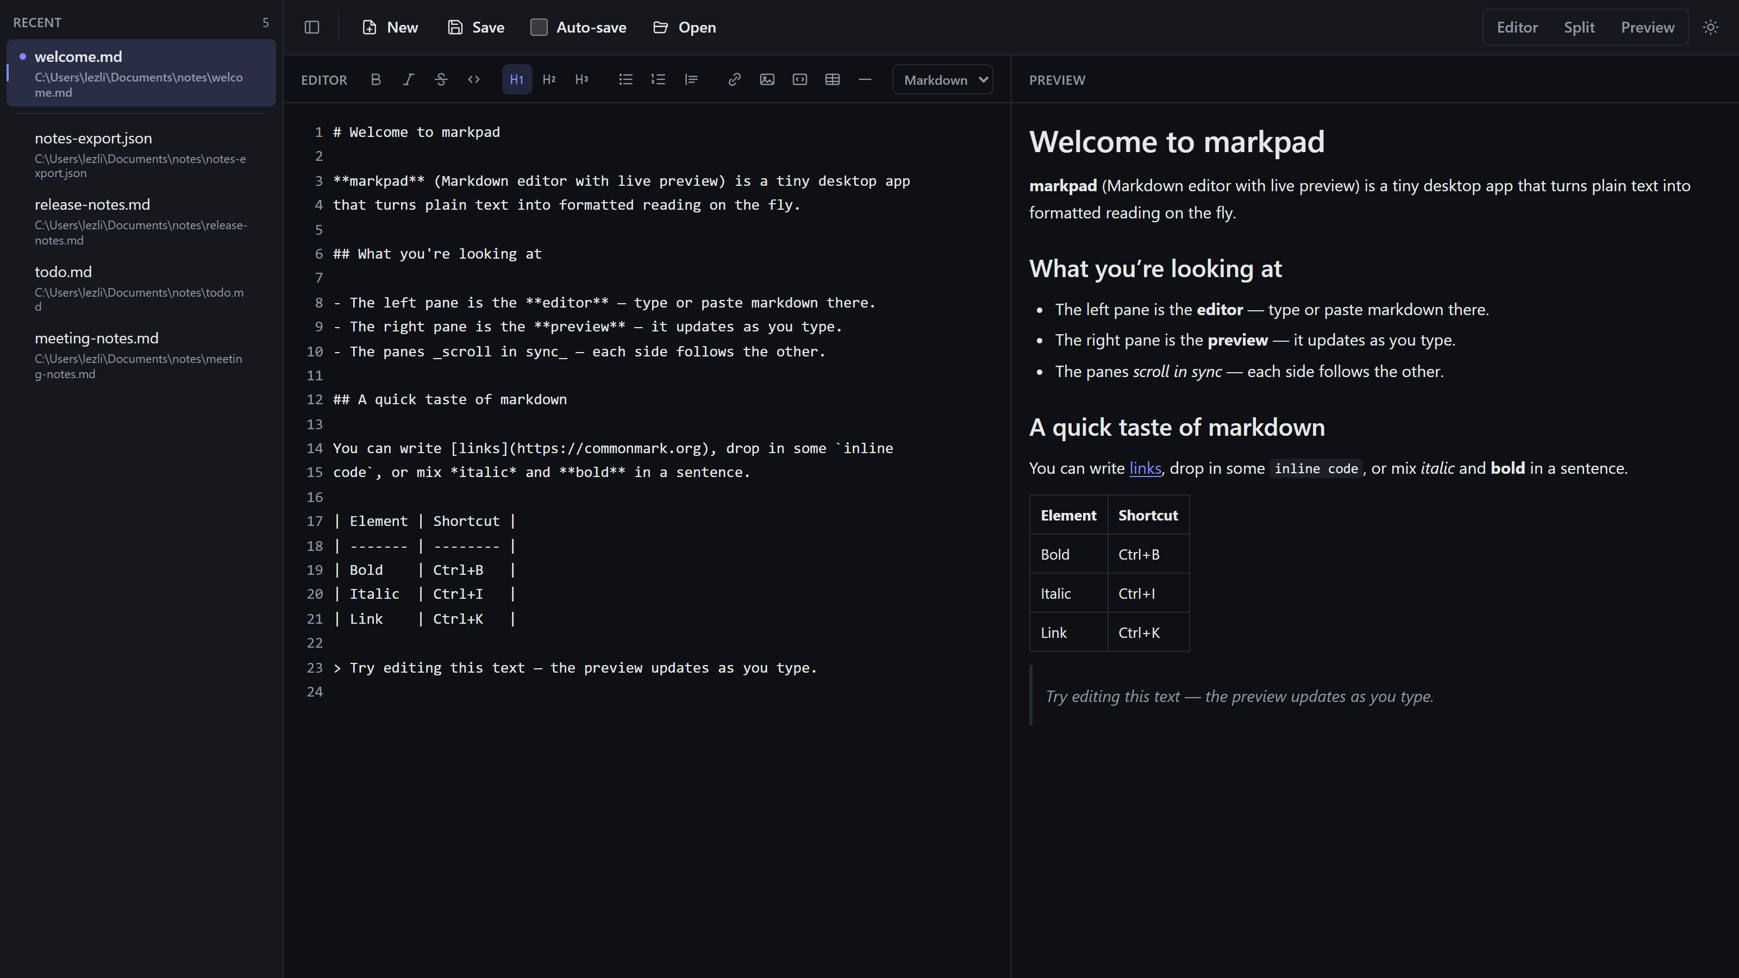Insert a table via grid icon
Image resolution: width=1739 pixels, height=978 pixels.
833,80
